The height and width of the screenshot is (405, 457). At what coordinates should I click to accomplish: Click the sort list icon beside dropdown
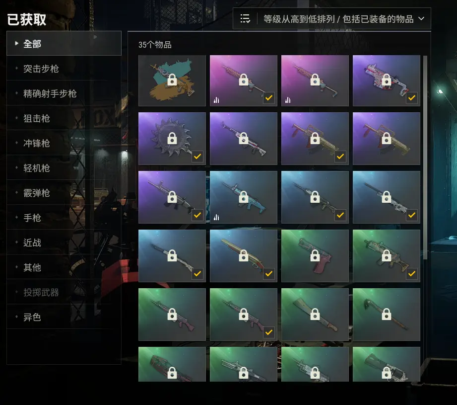[x=245, y=19]
